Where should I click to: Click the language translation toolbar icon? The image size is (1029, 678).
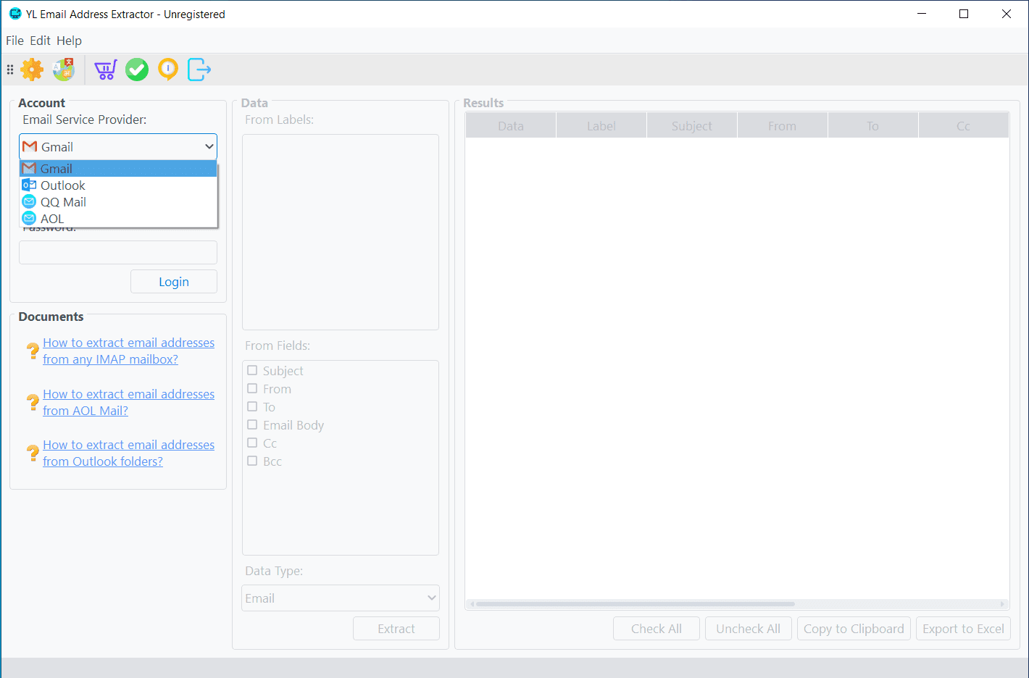pos(64,70)
